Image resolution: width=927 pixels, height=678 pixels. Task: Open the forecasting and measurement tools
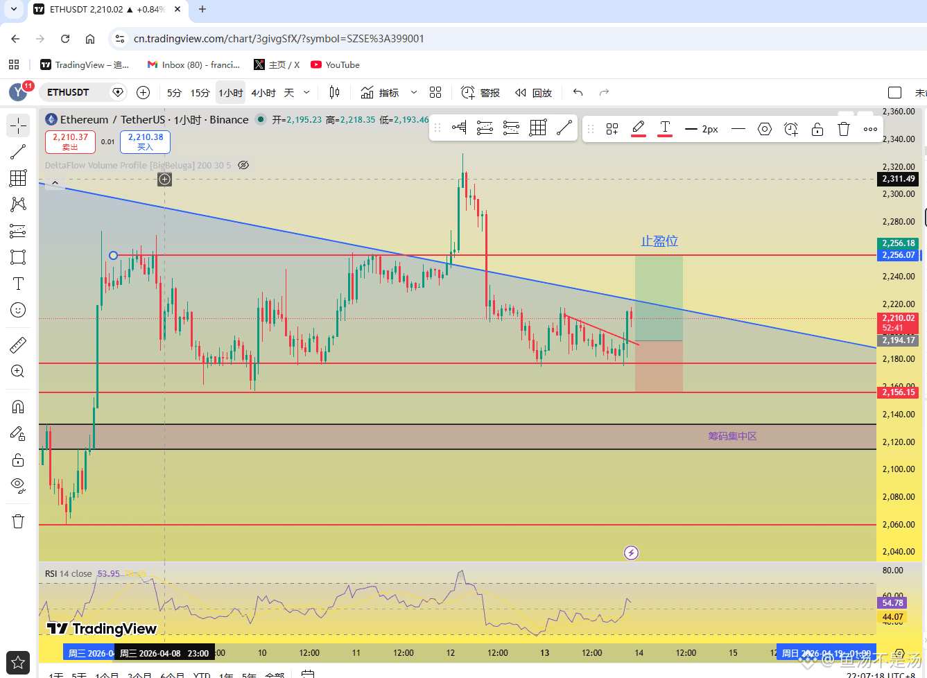(18, 231)
